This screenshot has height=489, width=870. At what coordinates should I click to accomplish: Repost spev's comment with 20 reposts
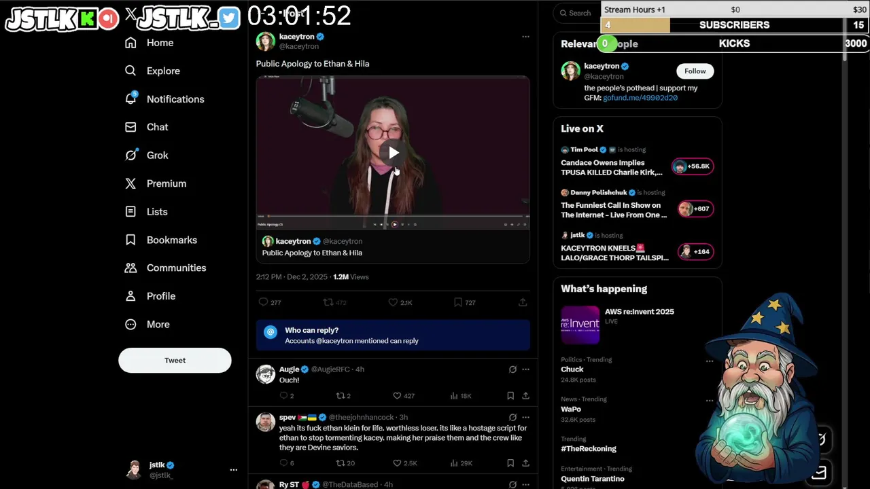[x=345, y=463]
